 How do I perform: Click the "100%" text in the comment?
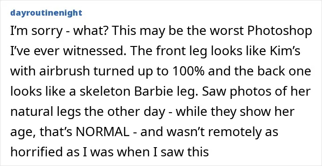click(x=188, y=72)
